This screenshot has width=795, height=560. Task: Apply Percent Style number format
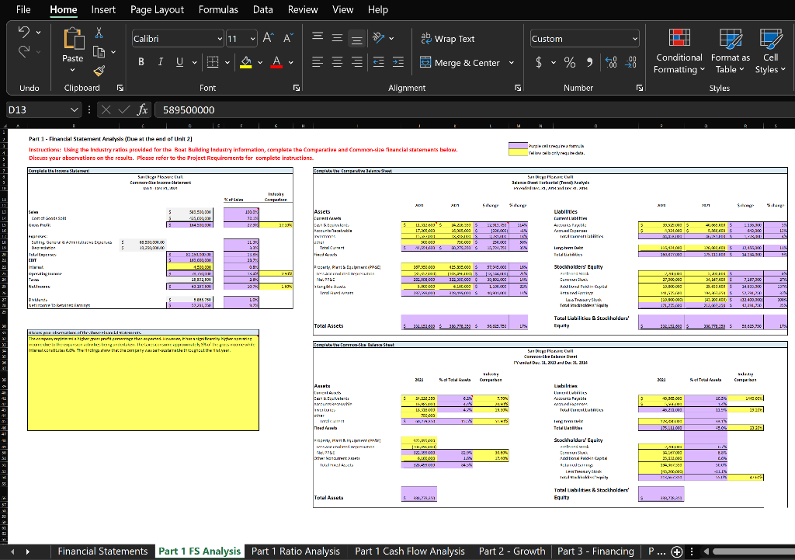[568, 63]
